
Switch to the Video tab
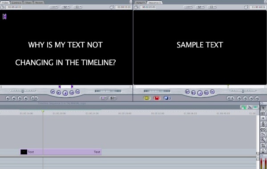coord(5,3)
